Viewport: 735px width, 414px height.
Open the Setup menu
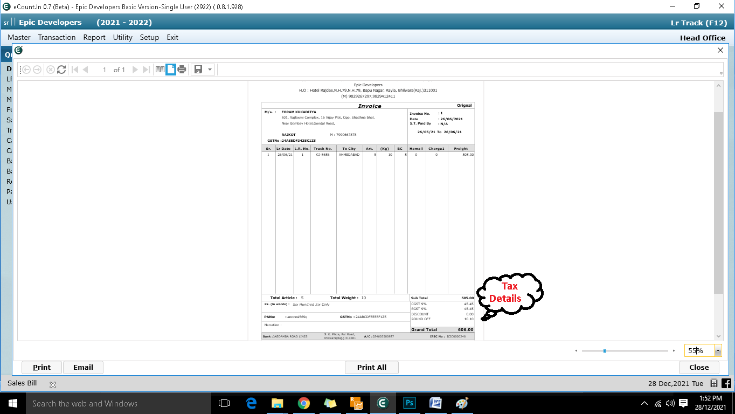149,37
